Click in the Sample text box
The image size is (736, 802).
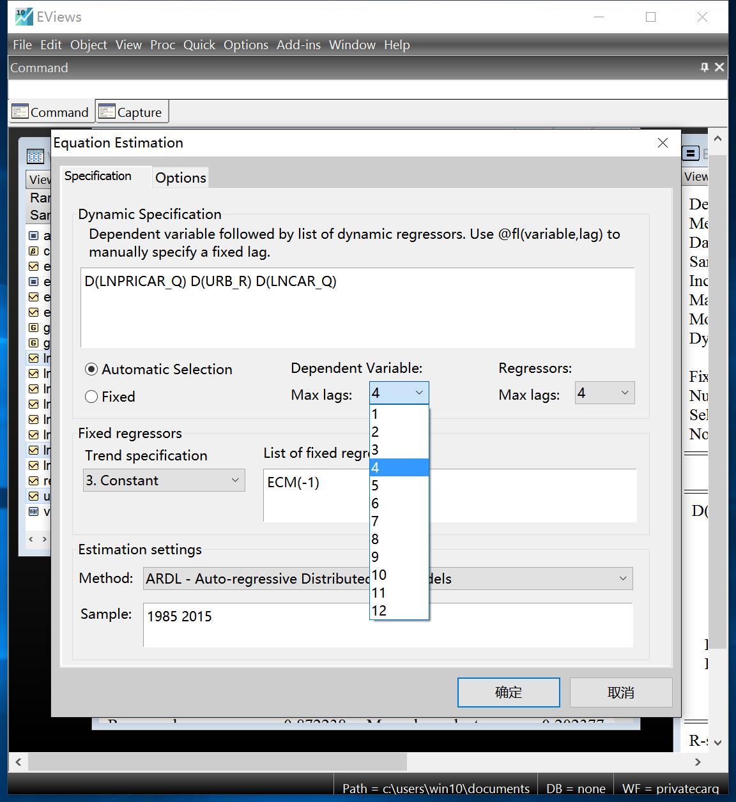[x=388, y=625]
